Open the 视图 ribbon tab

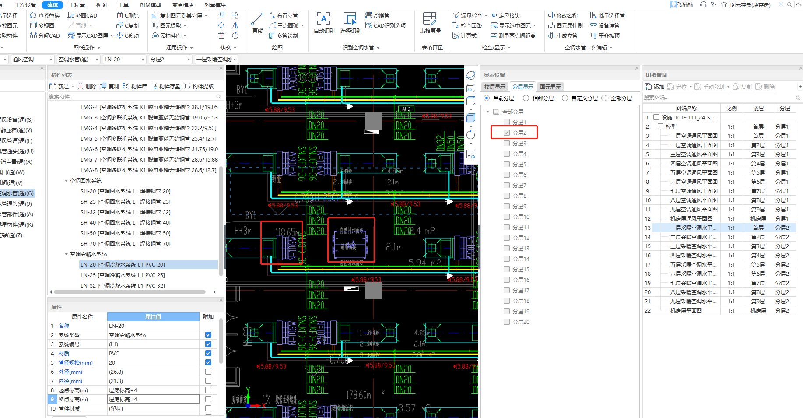(x=102, y=5)
